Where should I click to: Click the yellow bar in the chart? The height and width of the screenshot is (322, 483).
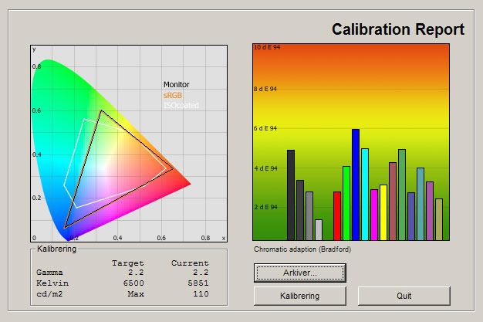[383, 212]
